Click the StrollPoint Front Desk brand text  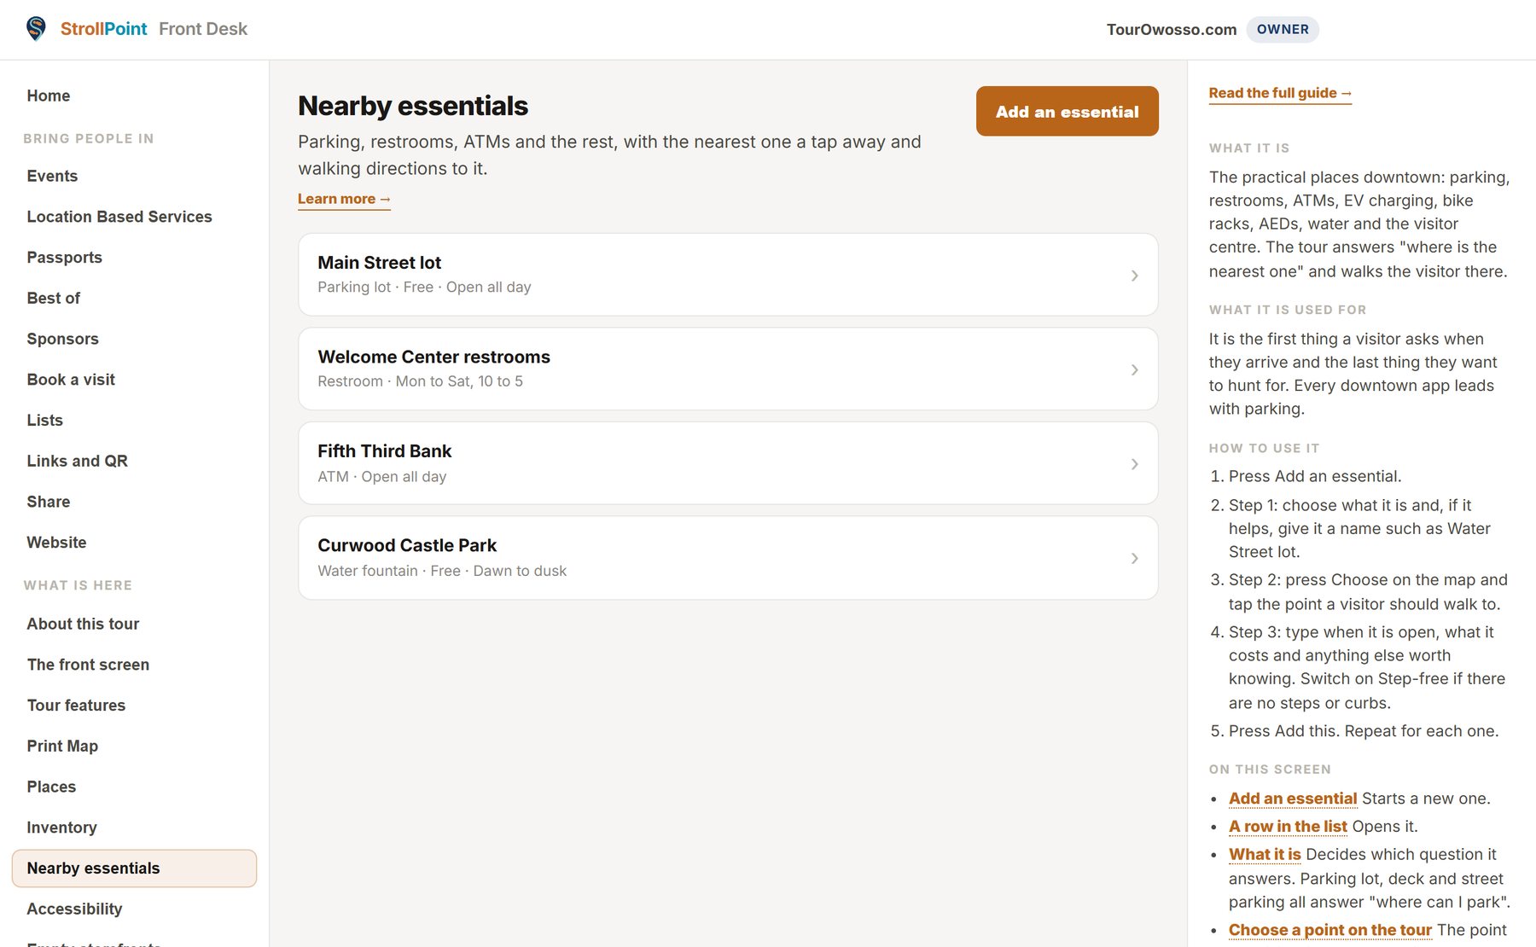154,29
